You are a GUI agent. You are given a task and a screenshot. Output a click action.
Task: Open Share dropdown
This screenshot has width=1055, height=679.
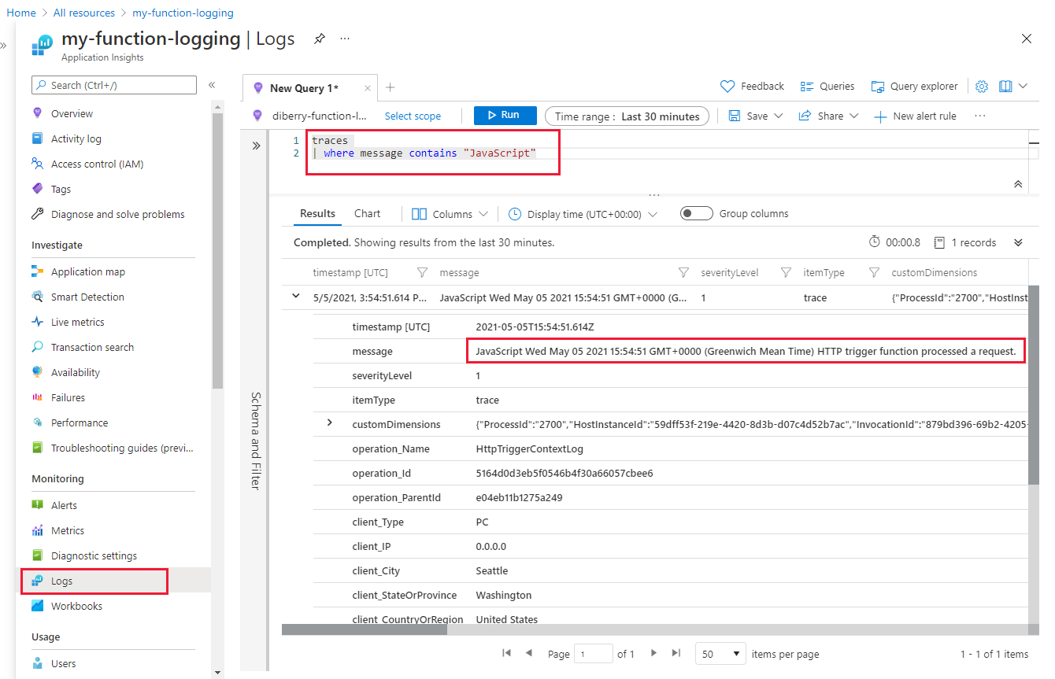click(x=830, y=116)
